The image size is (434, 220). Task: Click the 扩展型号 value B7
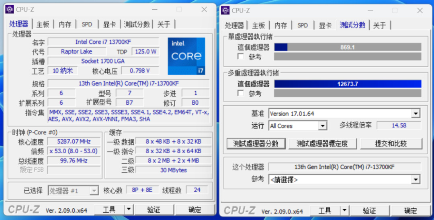[x=129, y=103]
